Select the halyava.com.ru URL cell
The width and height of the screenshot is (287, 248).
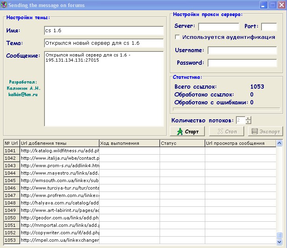59,203
